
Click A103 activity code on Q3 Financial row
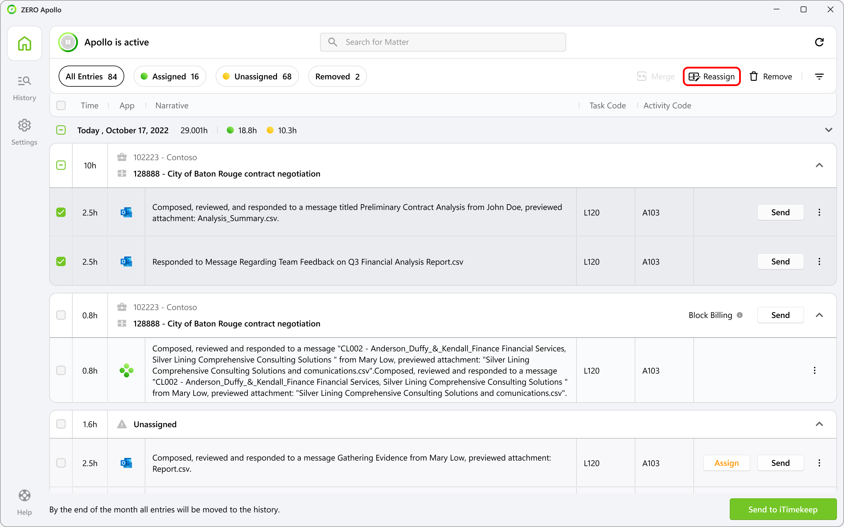click(651, 262)
